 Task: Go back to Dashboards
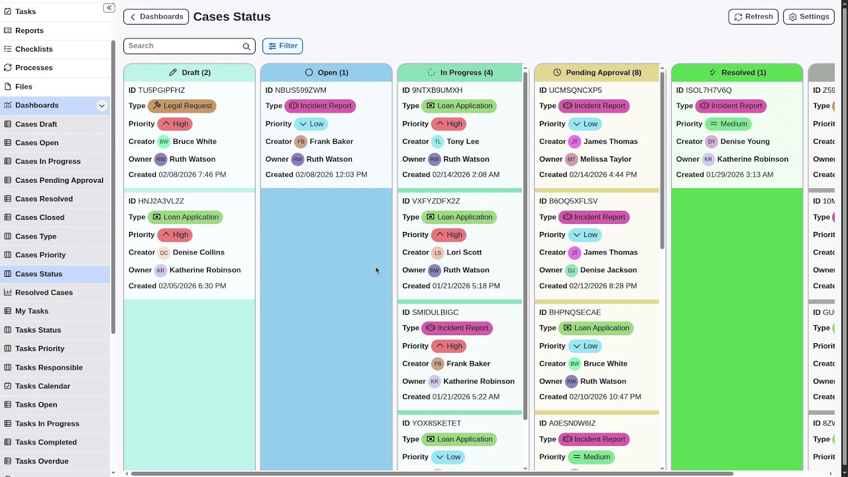(x=156, y=17)
